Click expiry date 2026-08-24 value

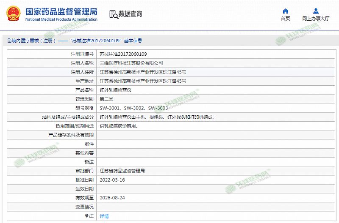tap(112, 198)
